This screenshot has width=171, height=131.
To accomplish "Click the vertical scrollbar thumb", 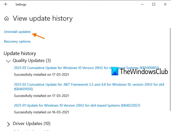I will coord(170,70).
